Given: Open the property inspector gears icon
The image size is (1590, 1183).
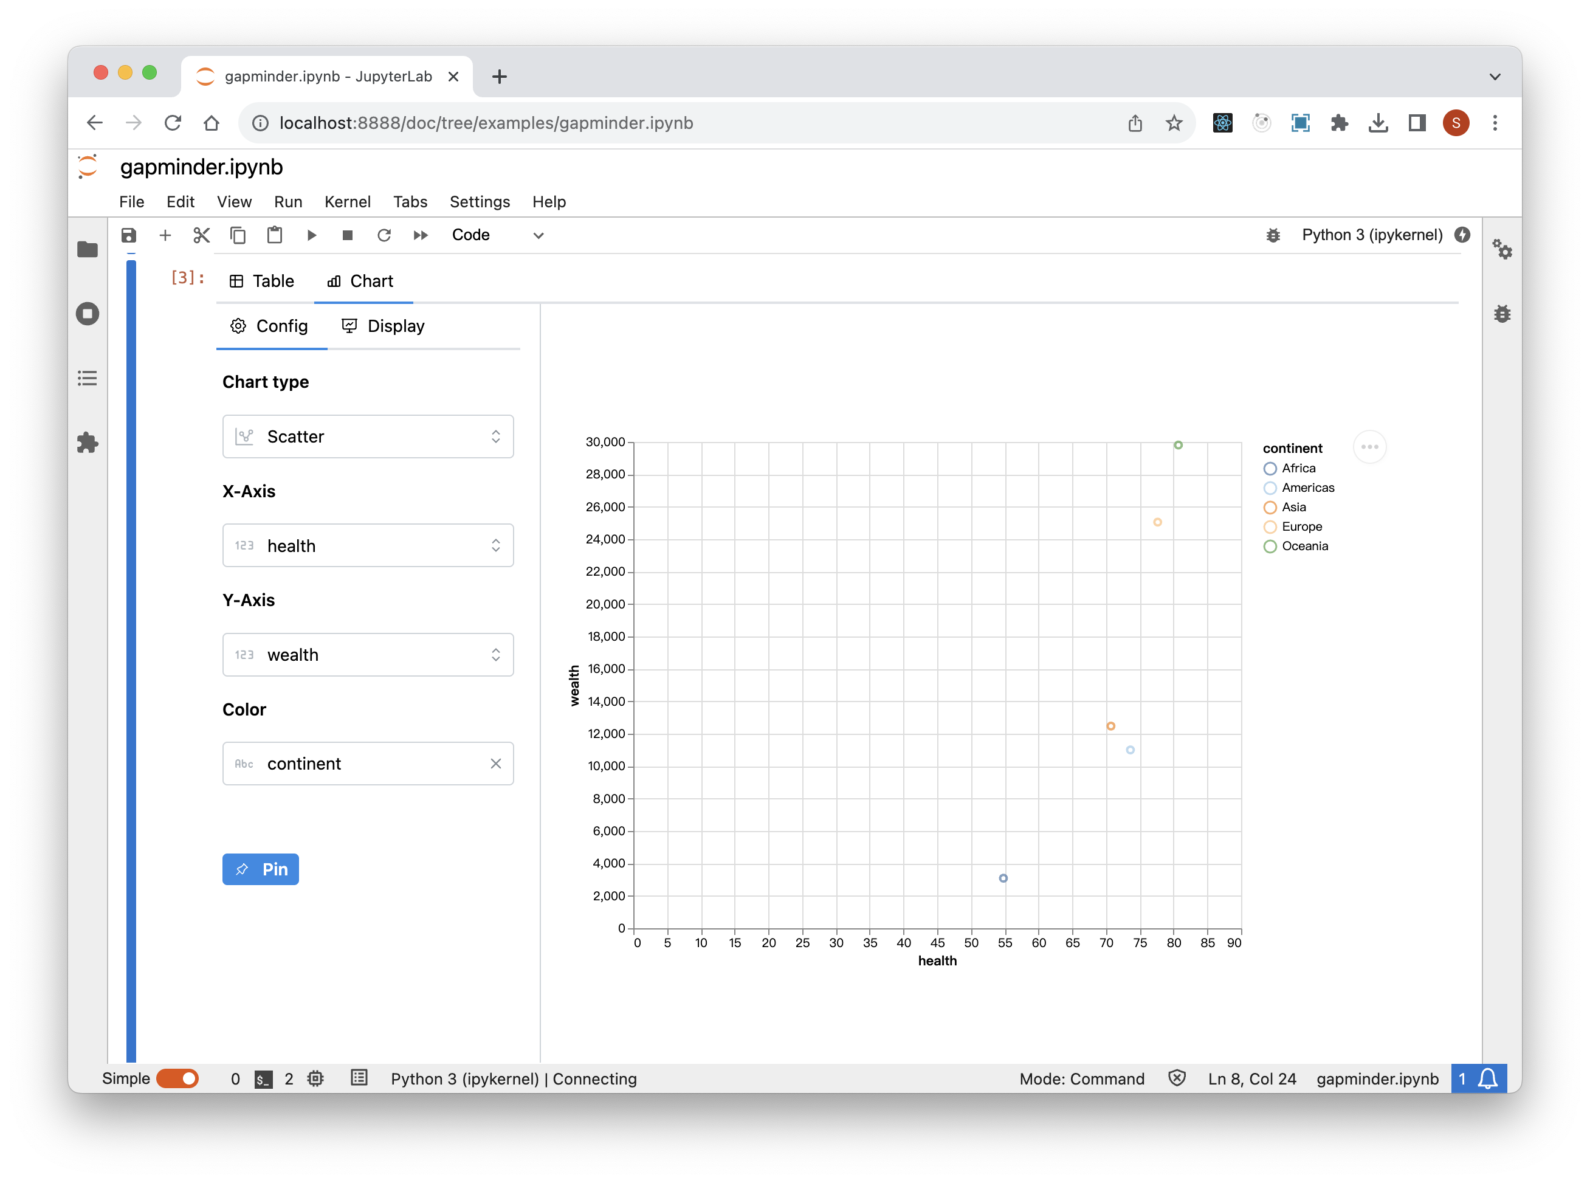Looking at the screenshot, I should [1502, 249].
